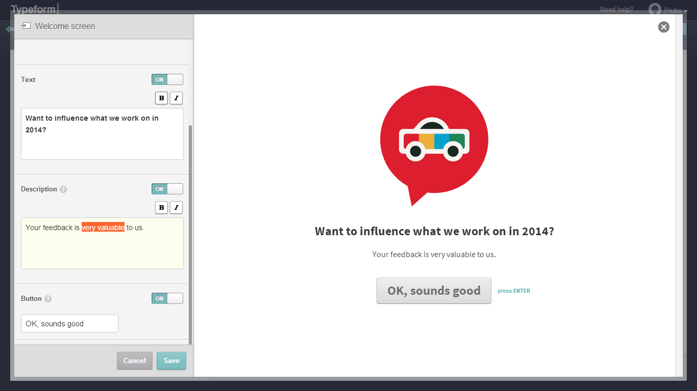
Task: Toggle the Button ON switch
Action: point(167,298)
